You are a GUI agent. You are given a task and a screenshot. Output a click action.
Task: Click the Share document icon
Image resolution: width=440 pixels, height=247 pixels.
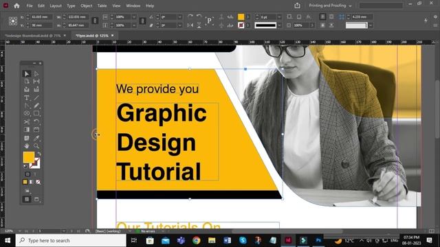point(297,5)
